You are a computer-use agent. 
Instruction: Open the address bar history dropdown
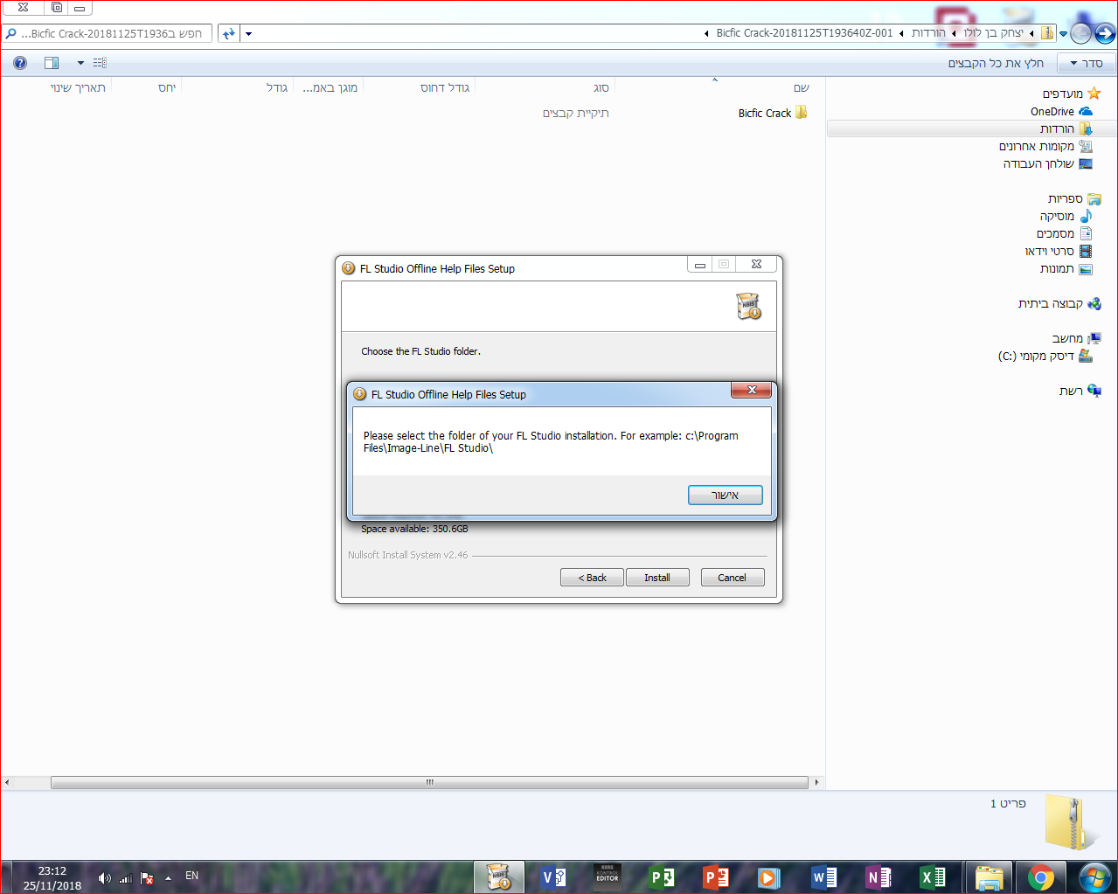coord(249,33)
